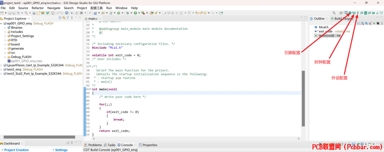Click the Terminate stop-square toolbar icon
384x152 pixels.
point(81,13)
